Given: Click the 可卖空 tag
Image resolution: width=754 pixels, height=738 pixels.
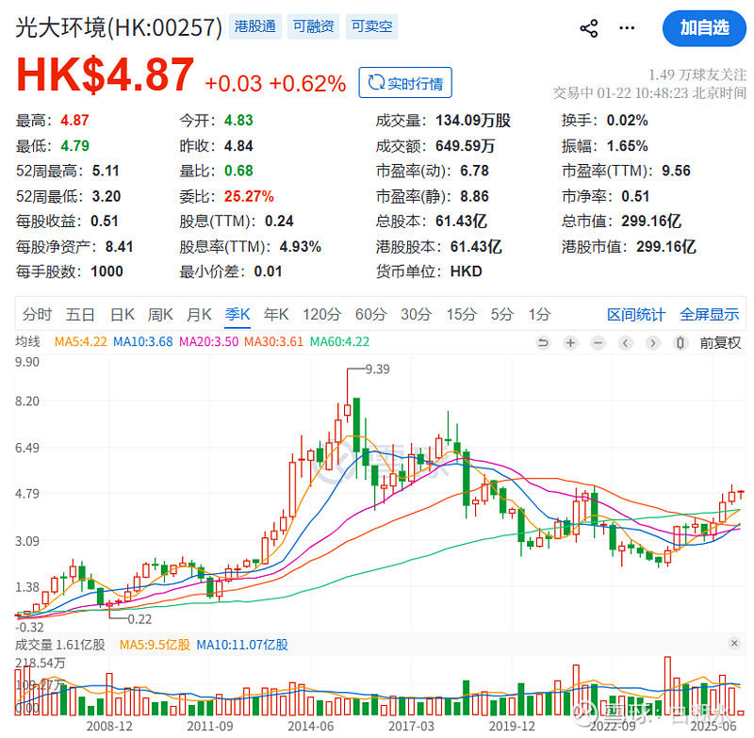Looking at the screenshot, I should tap(371, 26).
